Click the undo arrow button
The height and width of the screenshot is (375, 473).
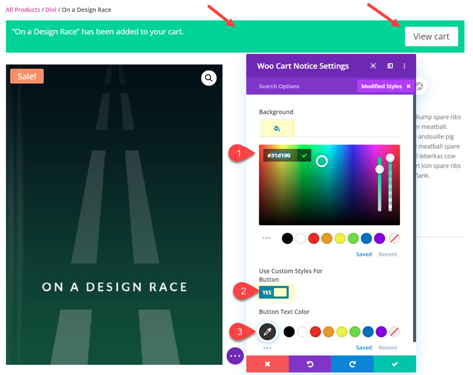310,364
